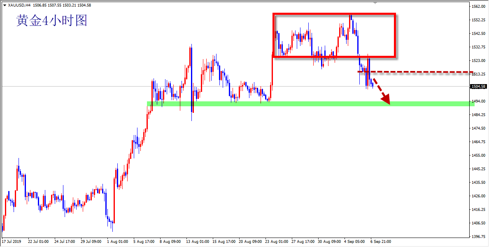Click the OHLC values 1506.85 1507.55 1503.21 1504.58

62,5
